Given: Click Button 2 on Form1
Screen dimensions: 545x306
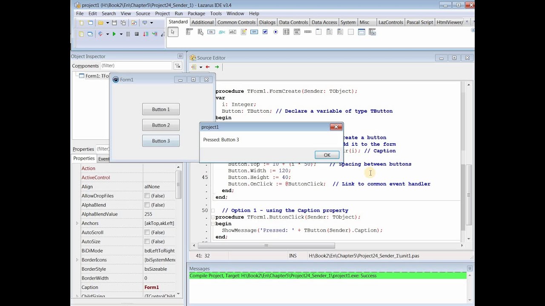Looking at the screenshot, I should 161,125.
